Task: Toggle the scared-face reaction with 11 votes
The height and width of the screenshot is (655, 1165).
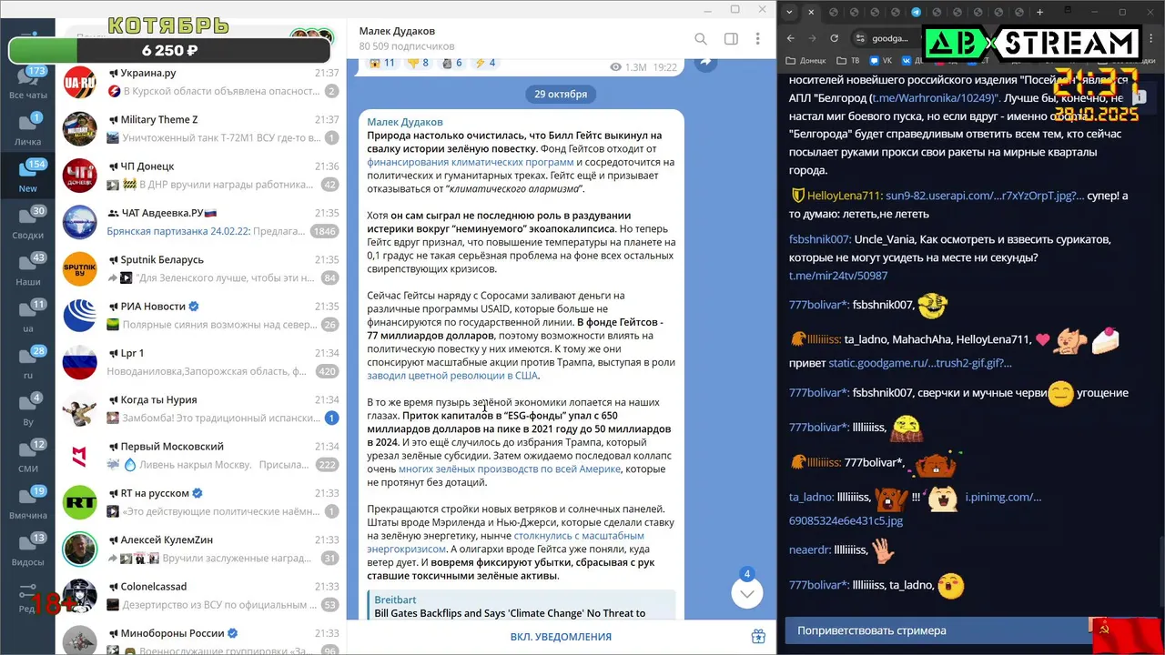Action: (381, 63)
